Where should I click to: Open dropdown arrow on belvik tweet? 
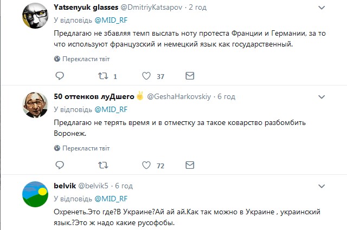[322, 186]
